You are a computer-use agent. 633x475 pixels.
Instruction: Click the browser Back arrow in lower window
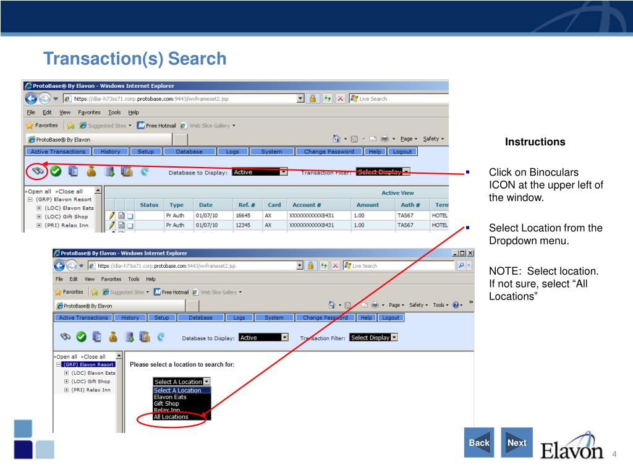tap(59, 265)
